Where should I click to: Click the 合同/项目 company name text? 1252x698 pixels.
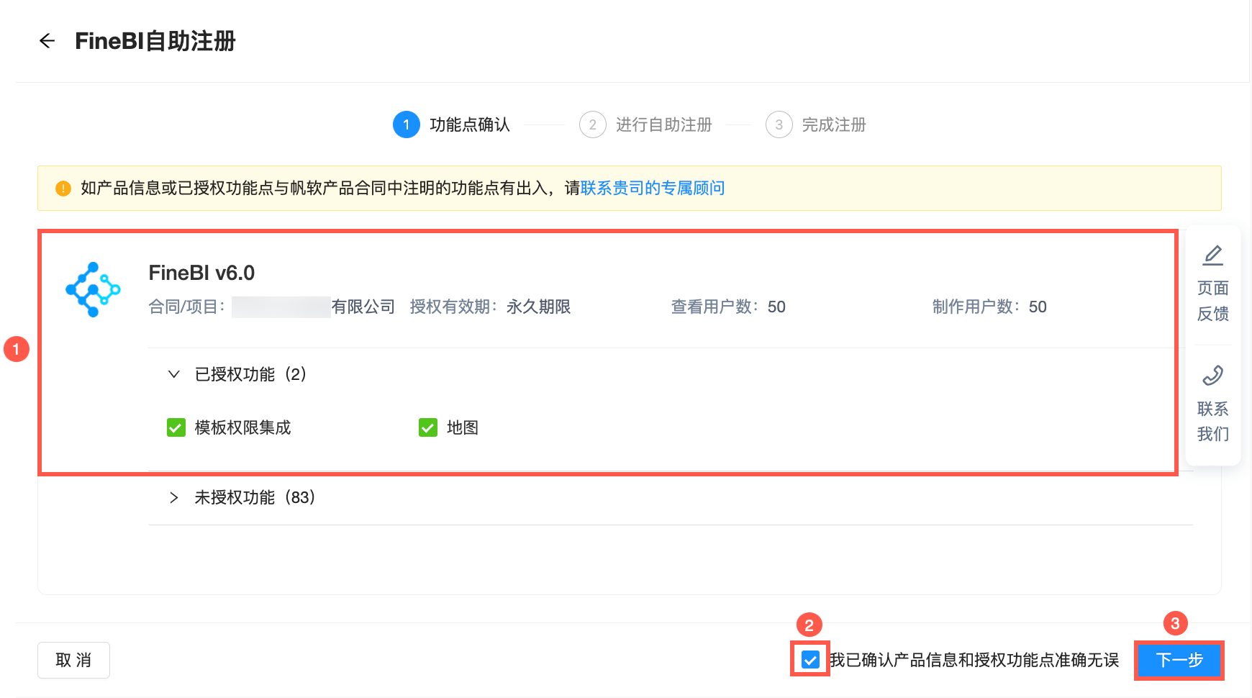tap(272, 307)
